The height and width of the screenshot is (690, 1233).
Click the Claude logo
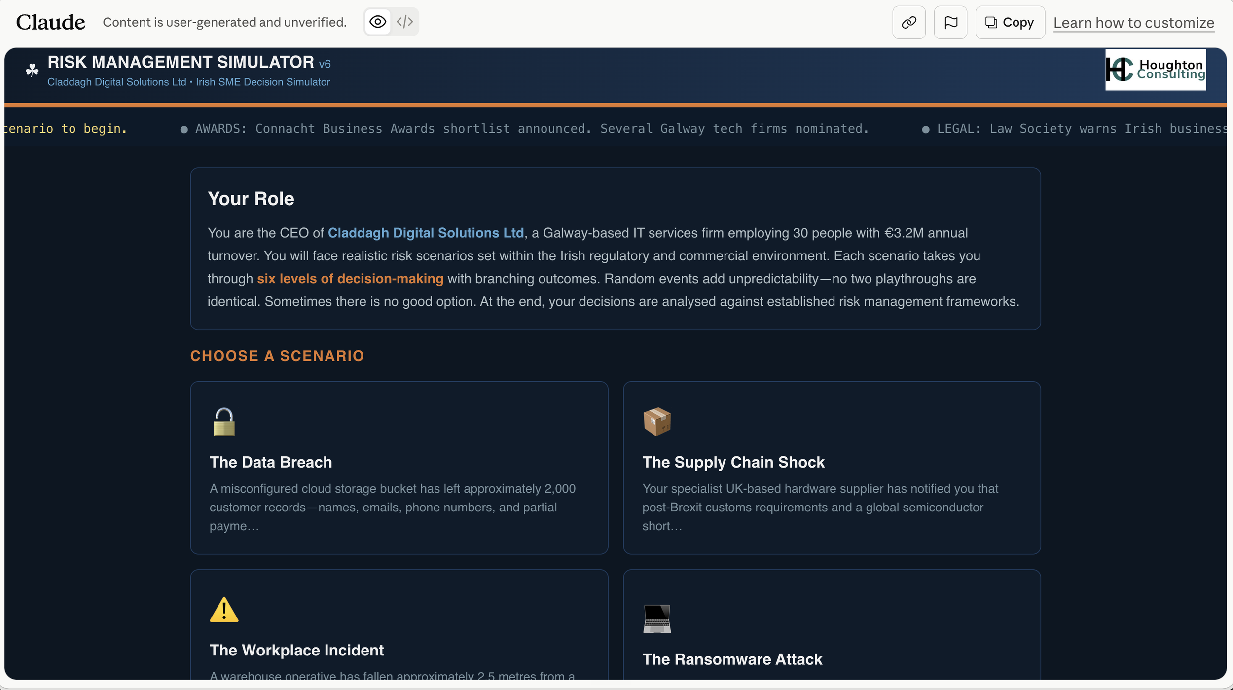coord(51,22)
